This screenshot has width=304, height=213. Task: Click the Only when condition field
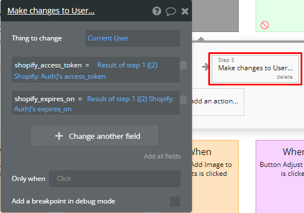pos(115,179)
